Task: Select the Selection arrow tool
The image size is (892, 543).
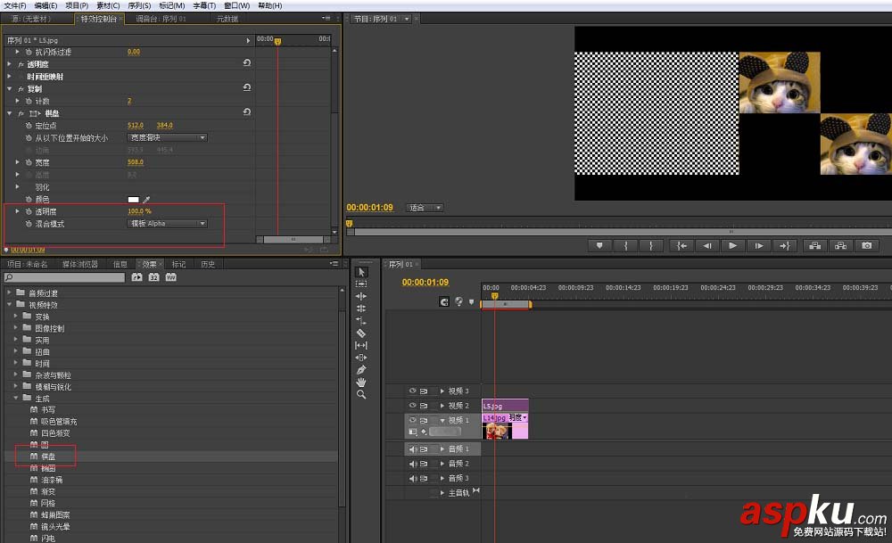Action: (x=361, y=272)
